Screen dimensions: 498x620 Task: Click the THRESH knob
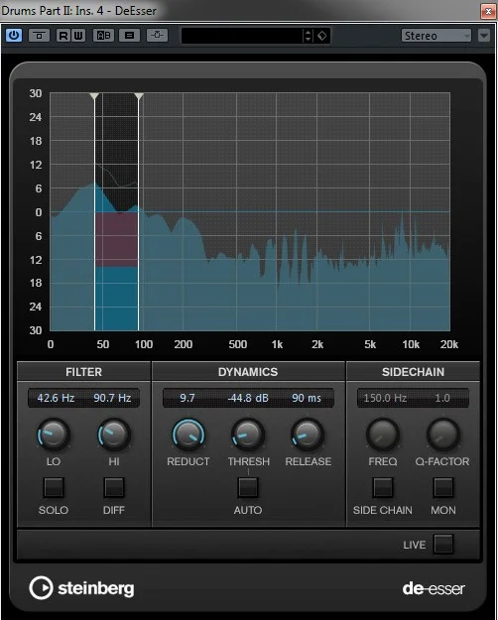click(248, 434)
